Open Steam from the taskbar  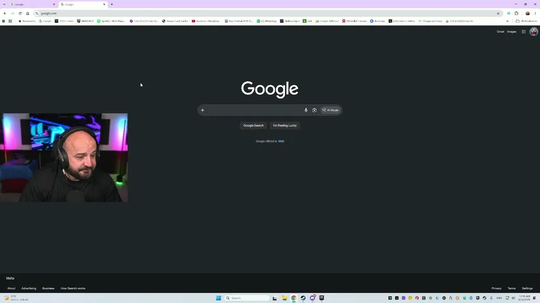(x=303, y=298)
